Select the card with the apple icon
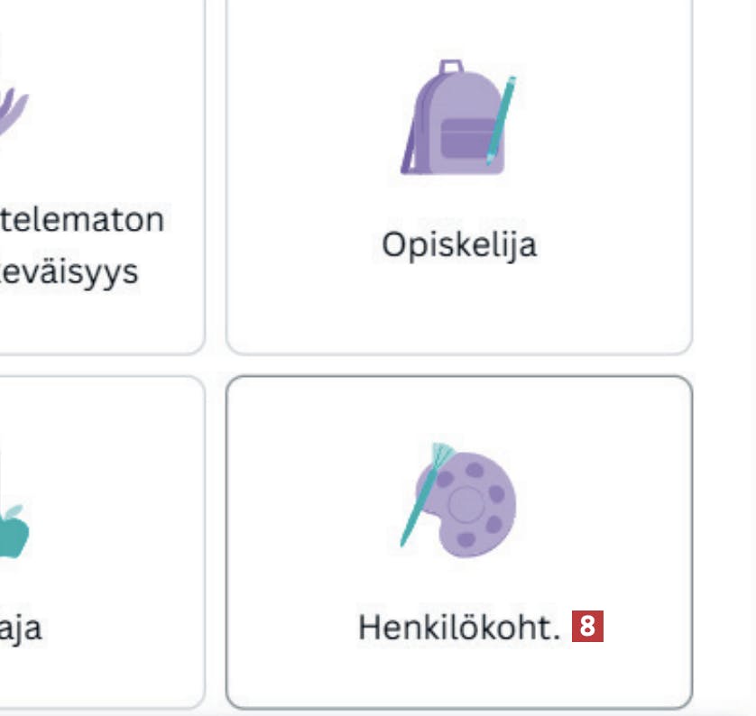Screen dimensions: 756x716 click(x=99, y=541)
